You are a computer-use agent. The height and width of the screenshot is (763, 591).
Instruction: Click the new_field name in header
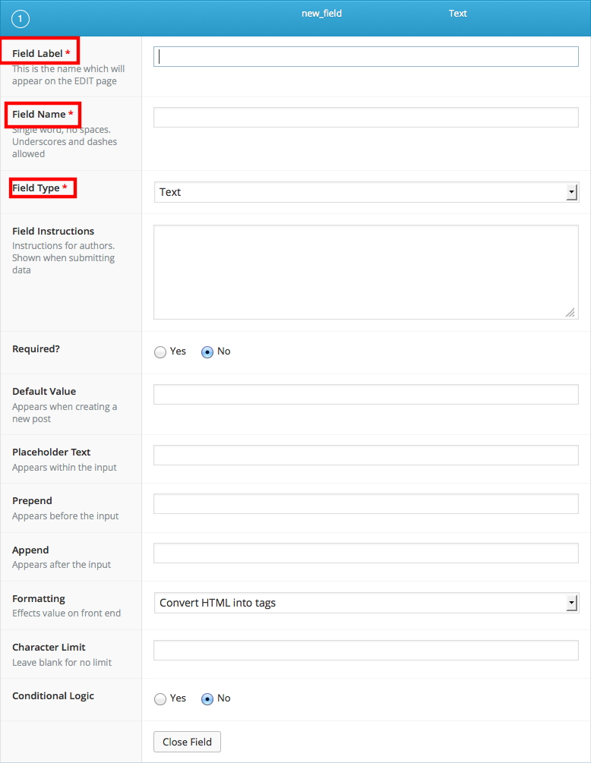tap(321, 14)
